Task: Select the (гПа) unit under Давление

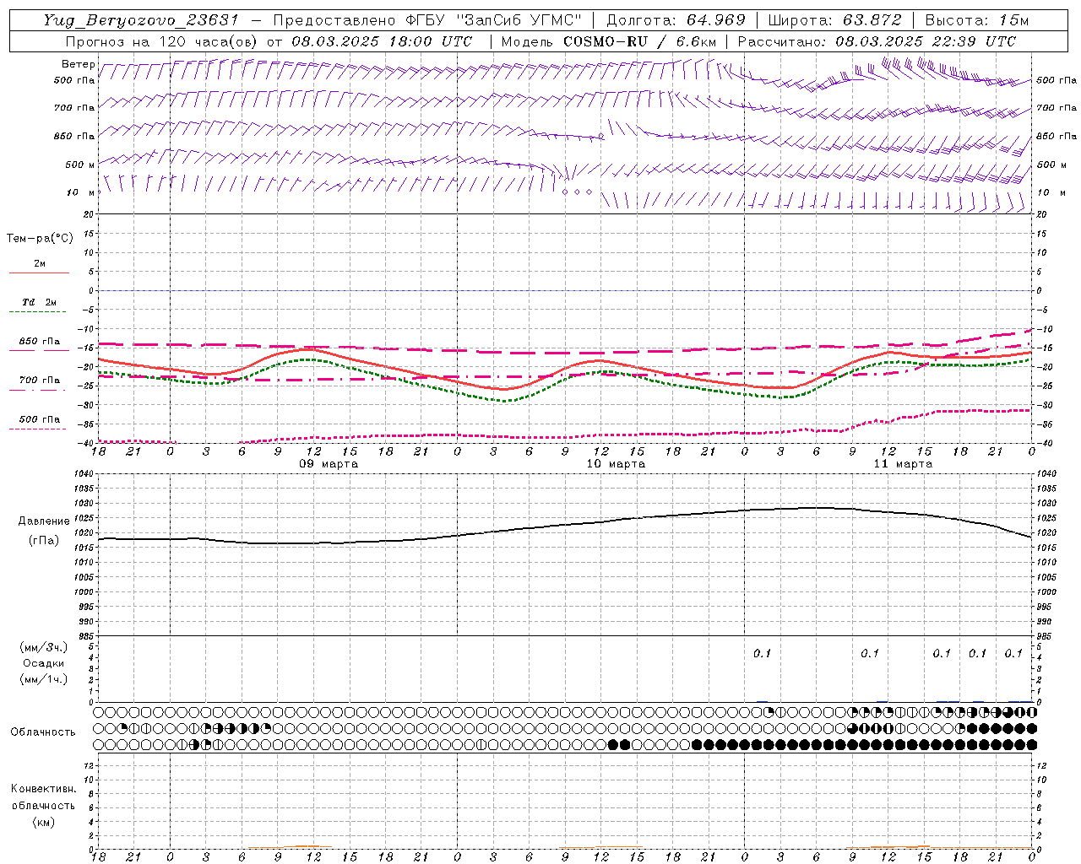Action: coord(44,540)
